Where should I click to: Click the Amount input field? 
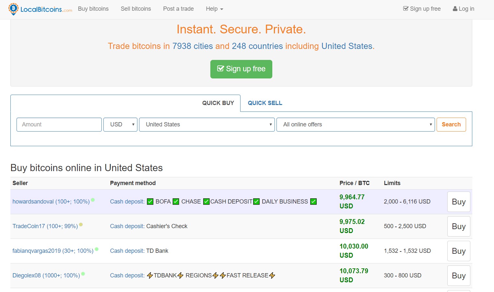59,124
